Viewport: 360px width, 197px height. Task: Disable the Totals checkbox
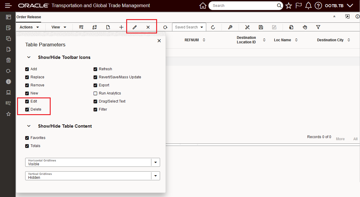[x=27, y=146]
